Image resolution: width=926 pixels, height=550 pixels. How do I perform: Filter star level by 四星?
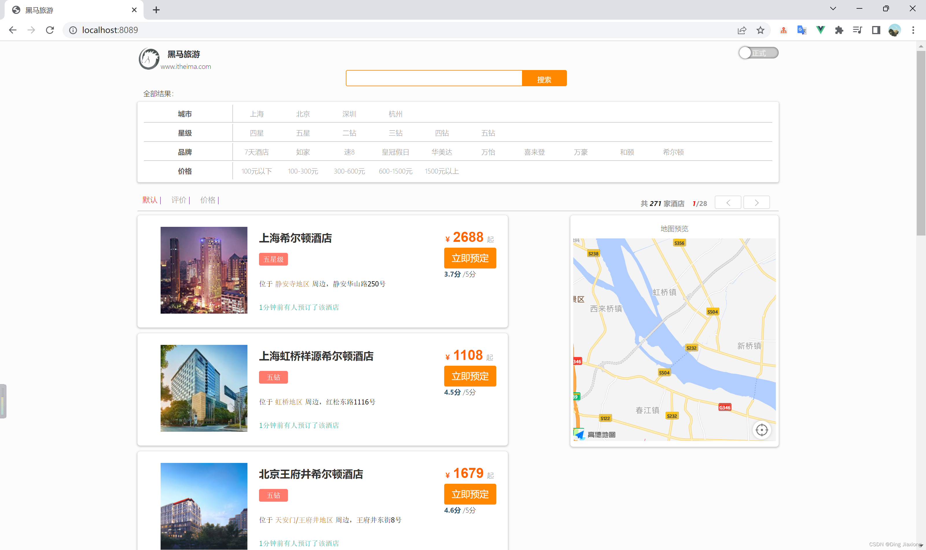(256, 133)
